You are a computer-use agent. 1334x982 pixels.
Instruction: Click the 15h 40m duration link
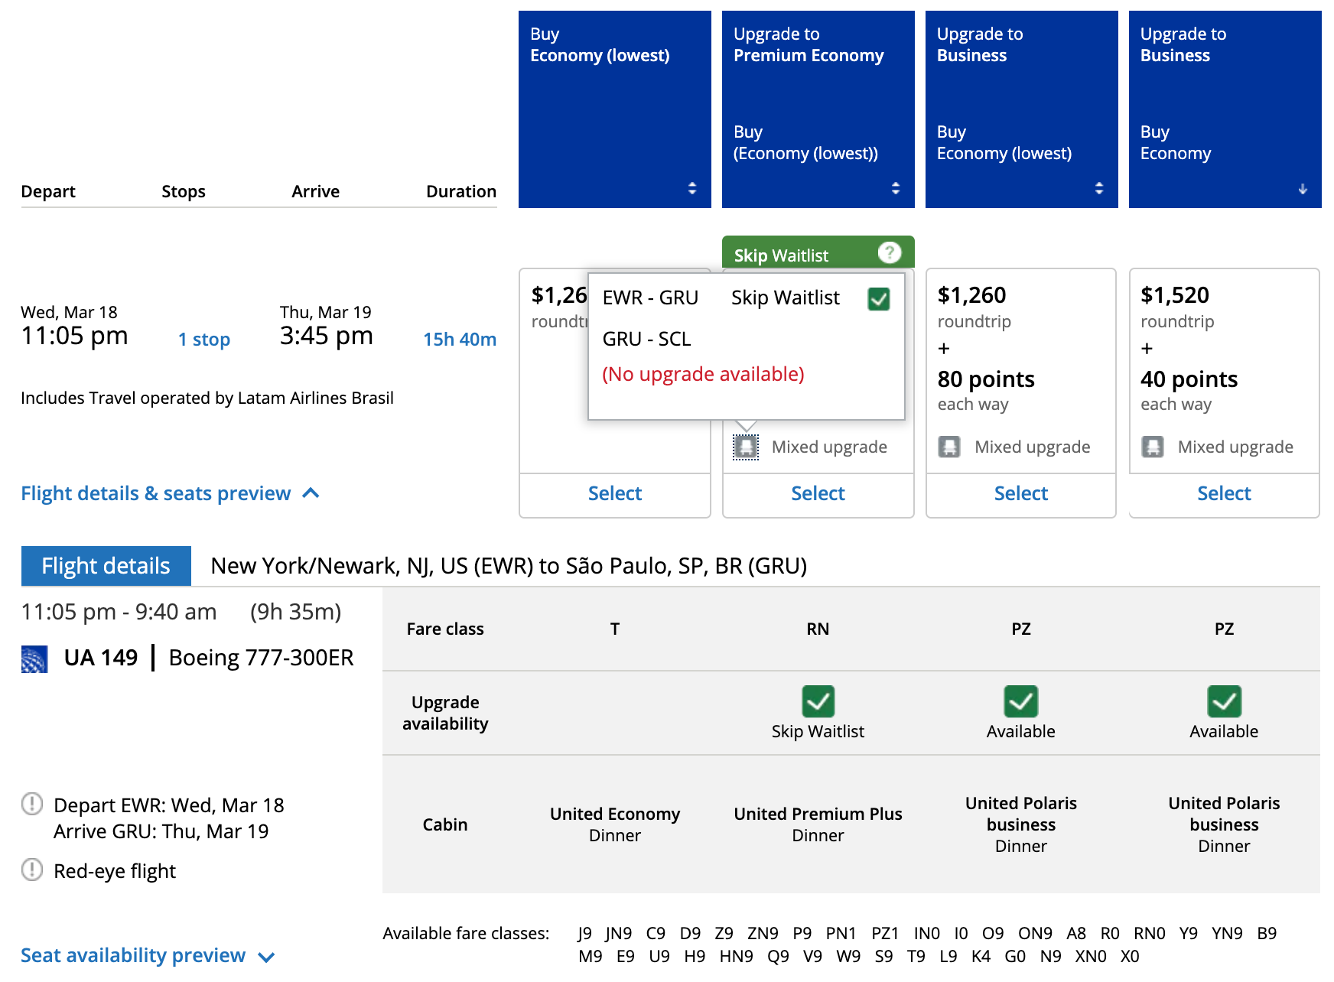click(x=460, y=340)
